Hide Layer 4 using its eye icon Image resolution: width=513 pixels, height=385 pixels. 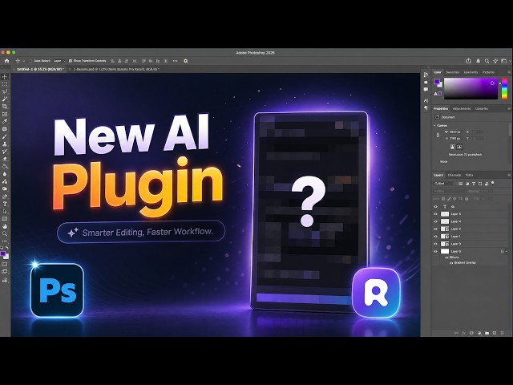pyautogui.click(x=435, y=221)
